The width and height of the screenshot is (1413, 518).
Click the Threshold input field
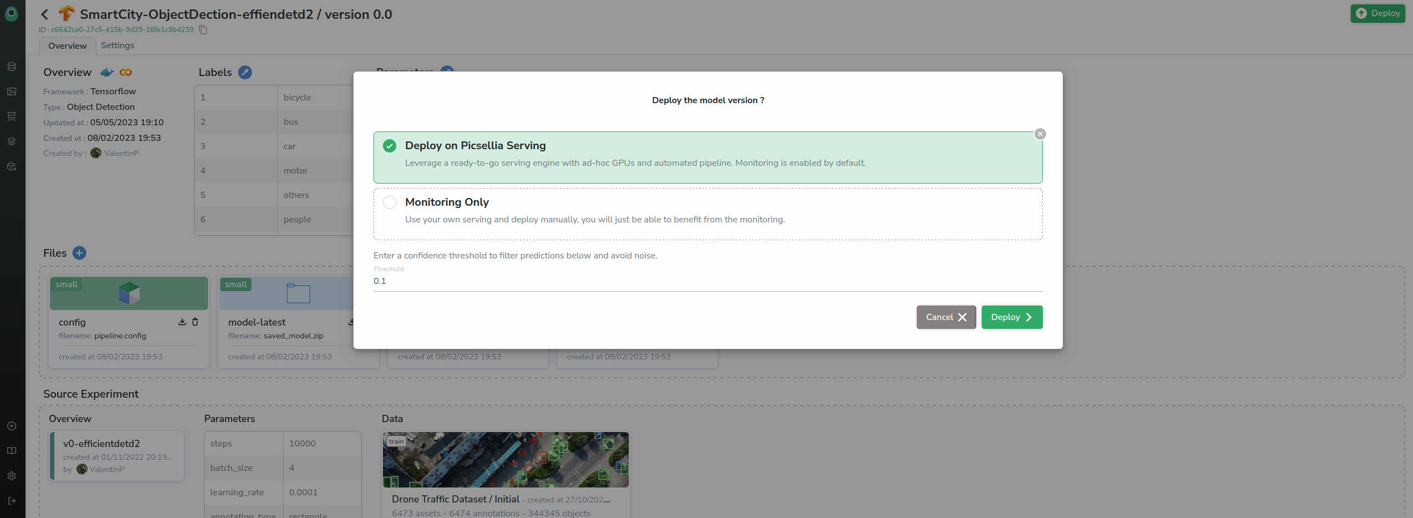708,281
